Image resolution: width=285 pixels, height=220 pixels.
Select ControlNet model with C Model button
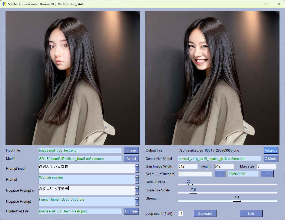271,159
